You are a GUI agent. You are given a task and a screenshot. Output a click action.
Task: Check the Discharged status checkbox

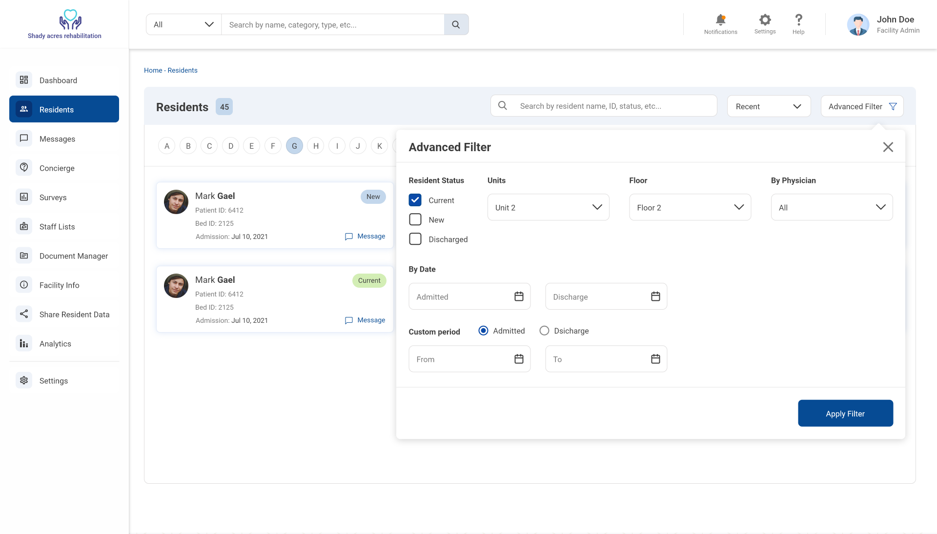click(x=415, y=239)
